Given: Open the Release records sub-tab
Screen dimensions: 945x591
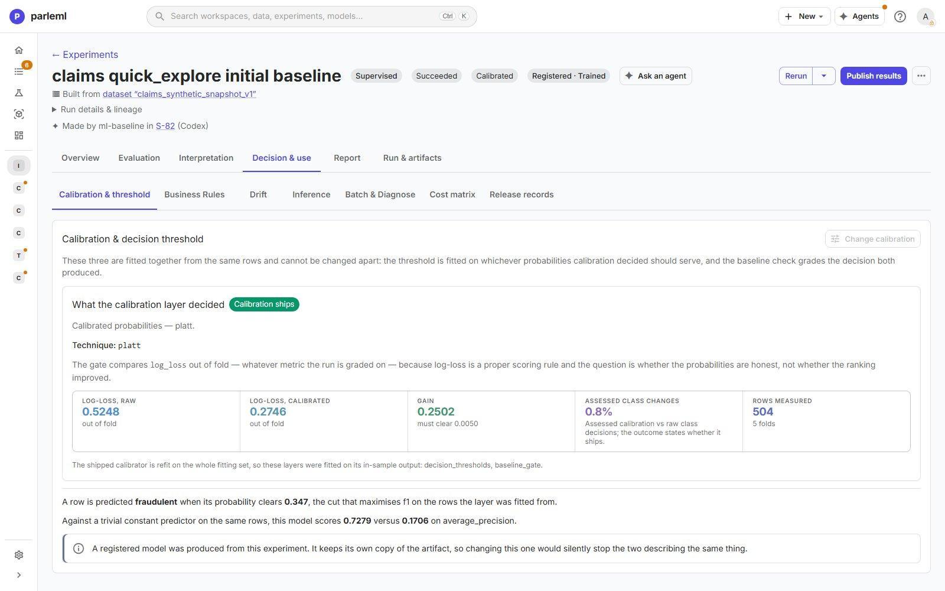Looking at the screenshot, I should click(522, 194).
